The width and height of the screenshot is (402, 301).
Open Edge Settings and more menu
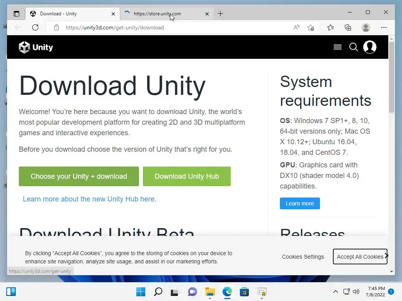tap(384, 27)
